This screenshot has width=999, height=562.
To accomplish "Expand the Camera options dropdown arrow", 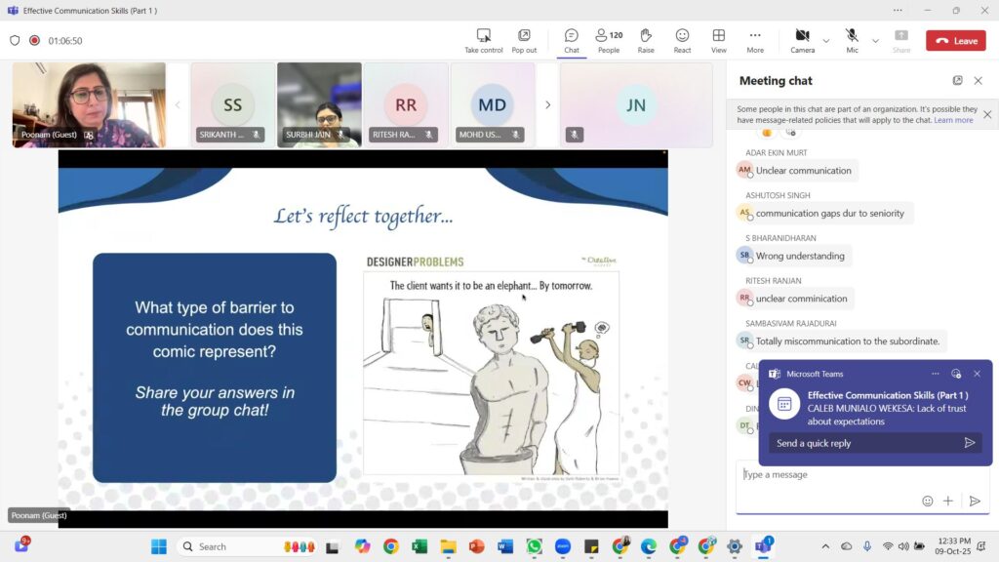I will 826,41.
